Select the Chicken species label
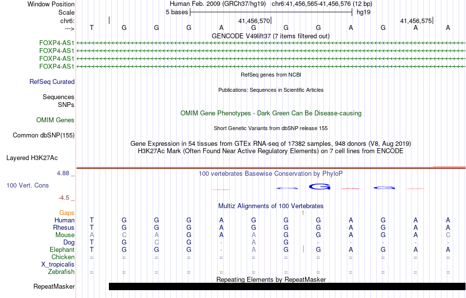466x298 pixels. (x=63, y=257)
